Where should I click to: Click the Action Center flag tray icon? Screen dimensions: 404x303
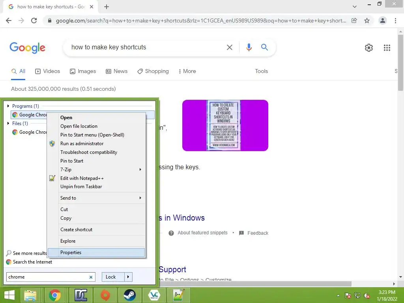point(348,296)
